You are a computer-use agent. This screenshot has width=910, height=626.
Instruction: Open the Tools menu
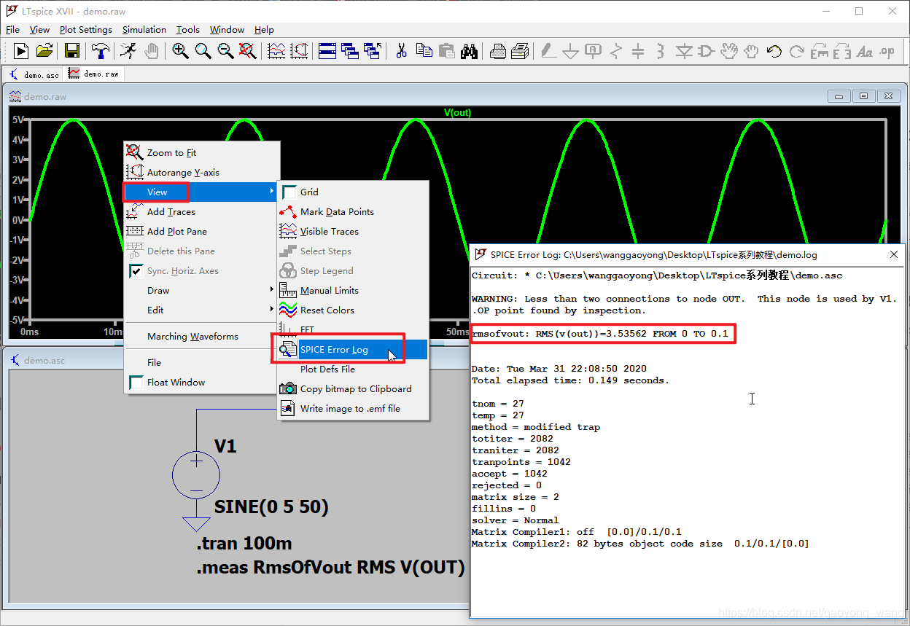(x=188, y=30)
